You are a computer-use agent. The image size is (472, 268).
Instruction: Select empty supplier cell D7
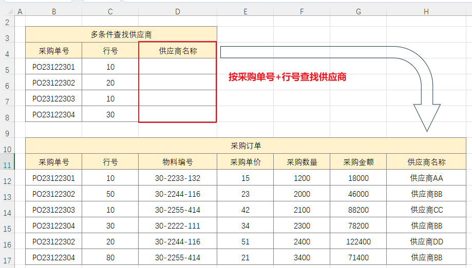[178, 98]
